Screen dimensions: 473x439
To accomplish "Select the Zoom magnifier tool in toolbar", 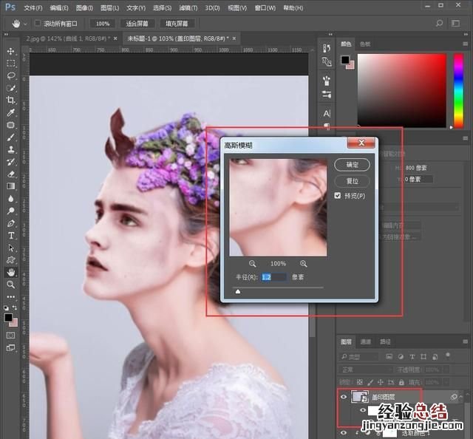I will [x=11, y=284].
